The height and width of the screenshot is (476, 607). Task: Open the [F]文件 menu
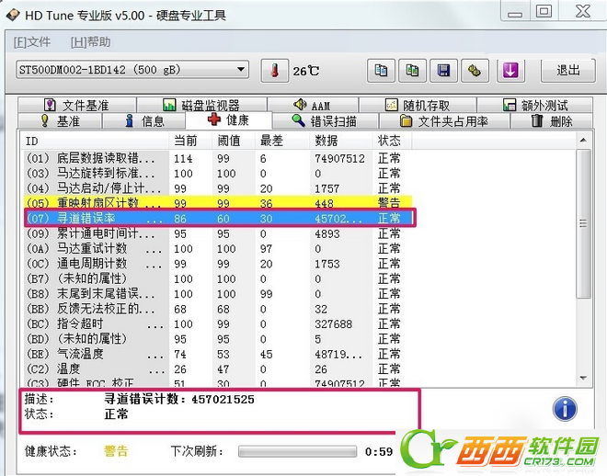[x=32, y=41]
